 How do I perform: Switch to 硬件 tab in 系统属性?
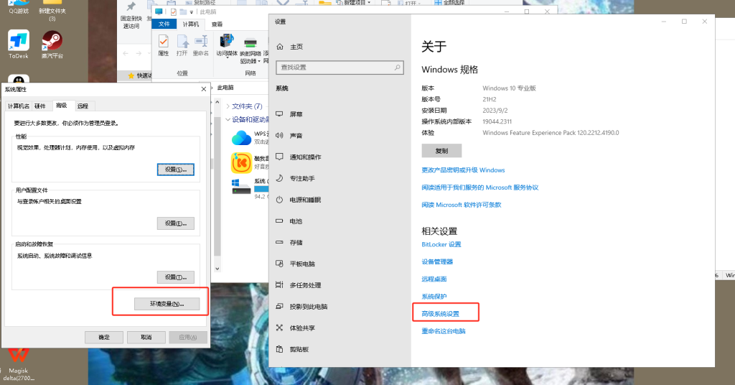pyautogui.click(x=40, y=106)
